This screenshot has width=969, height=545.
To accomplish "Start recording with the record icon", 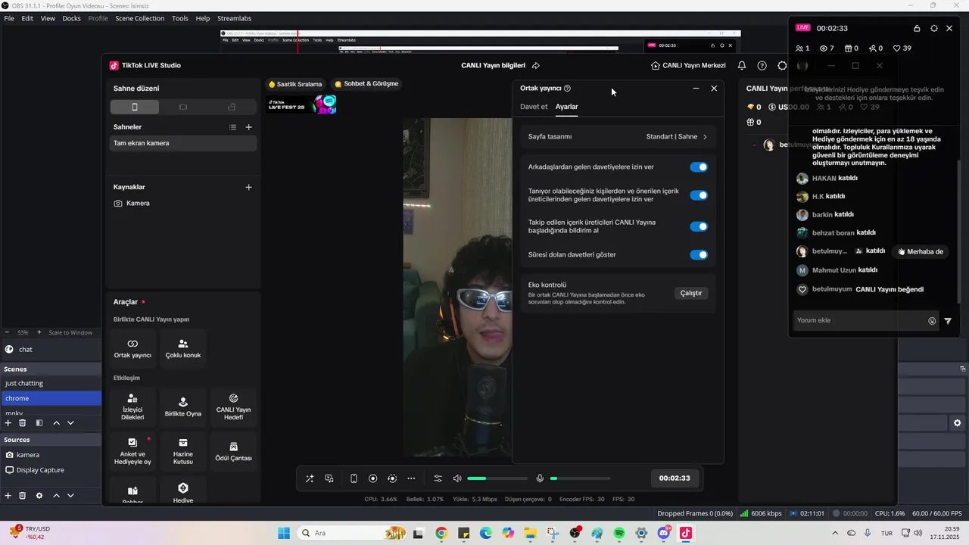I will point(372,478).
